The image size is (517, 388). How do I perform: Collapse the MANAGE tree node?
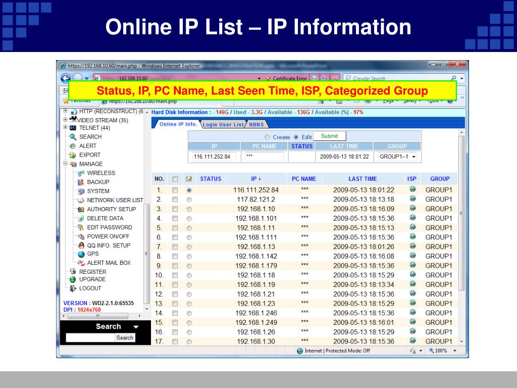65,163
